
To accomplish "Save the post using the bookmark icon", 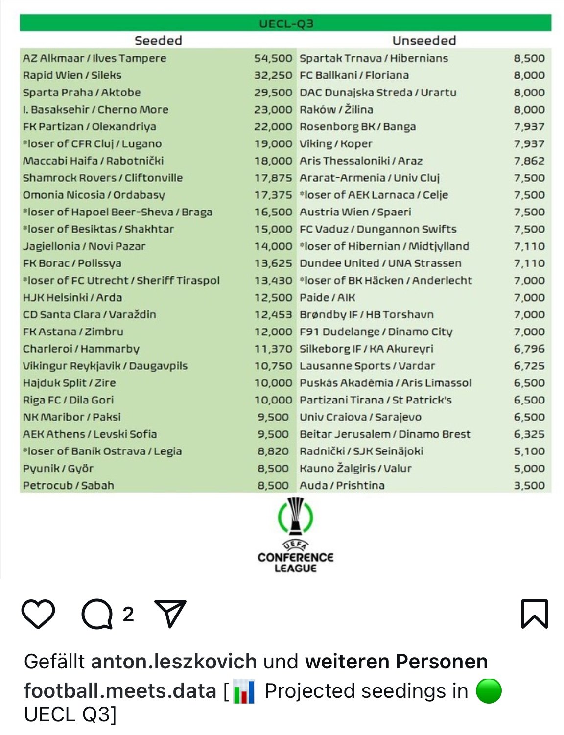I will (x=534, y=614).
